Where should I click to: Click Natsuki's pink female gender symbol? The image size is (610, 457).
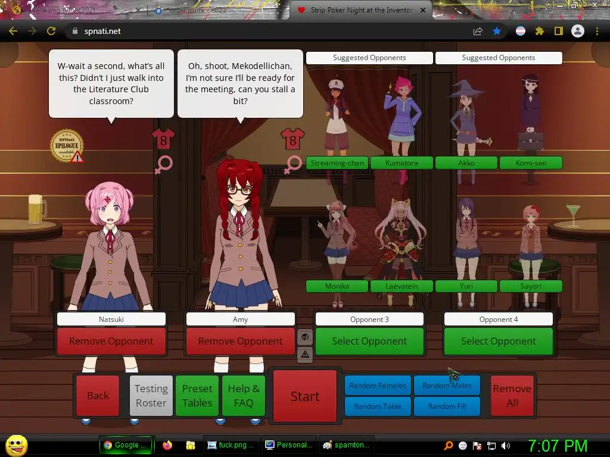coord(163,165)
